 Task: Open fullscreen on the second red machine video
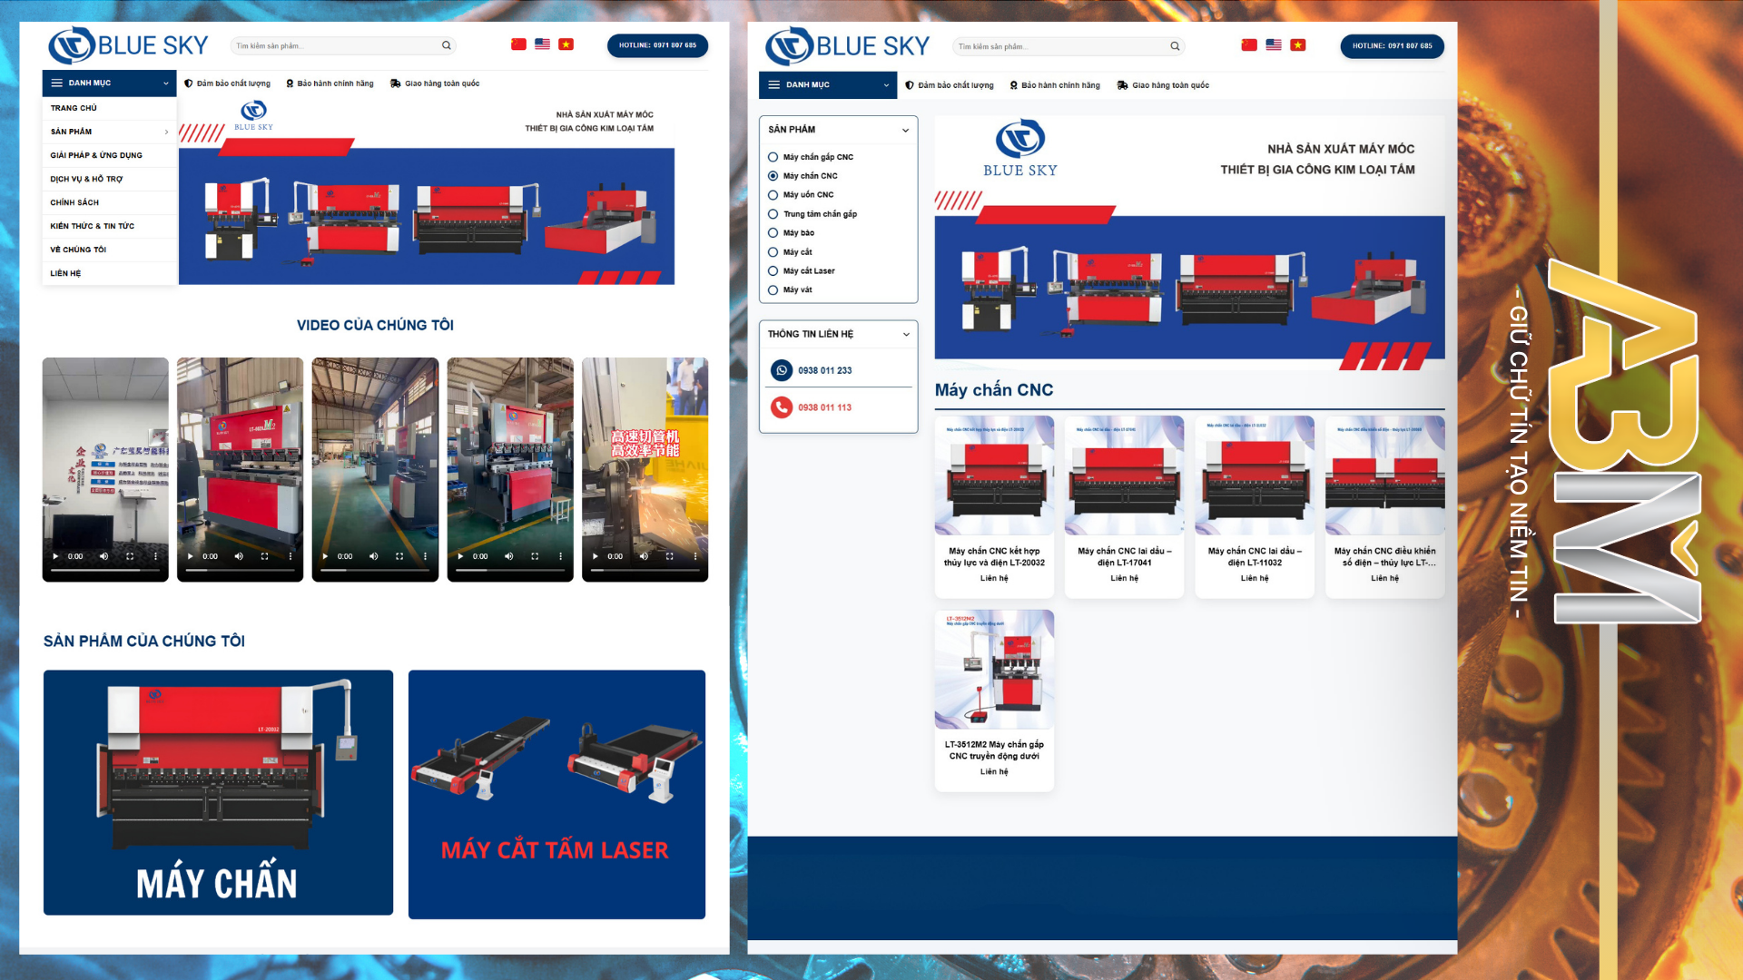pos(264,556)
